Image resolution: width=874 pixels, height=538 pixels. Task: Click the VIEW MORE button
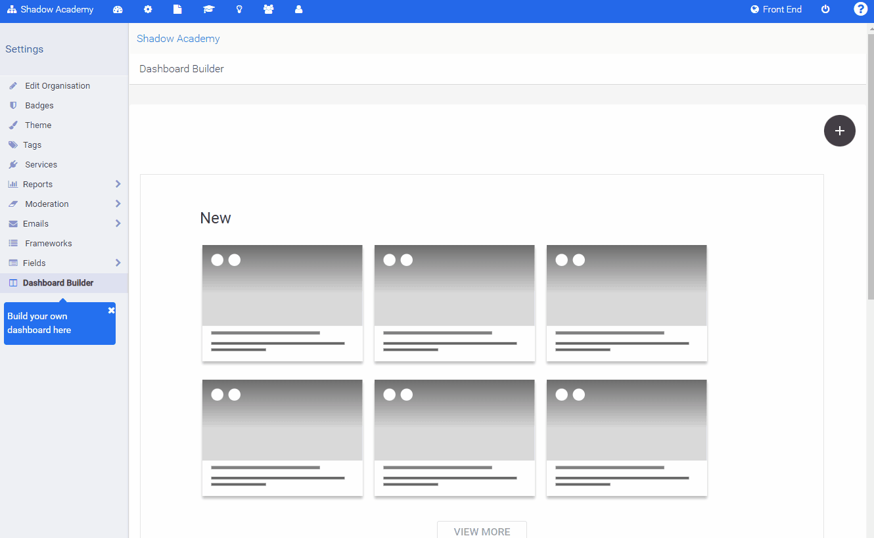(x=482, y=530)
